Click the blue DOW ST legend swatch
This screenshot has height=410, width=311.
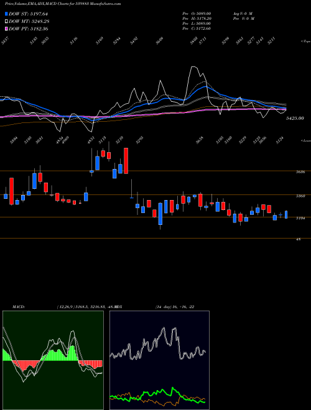[6, 14]
